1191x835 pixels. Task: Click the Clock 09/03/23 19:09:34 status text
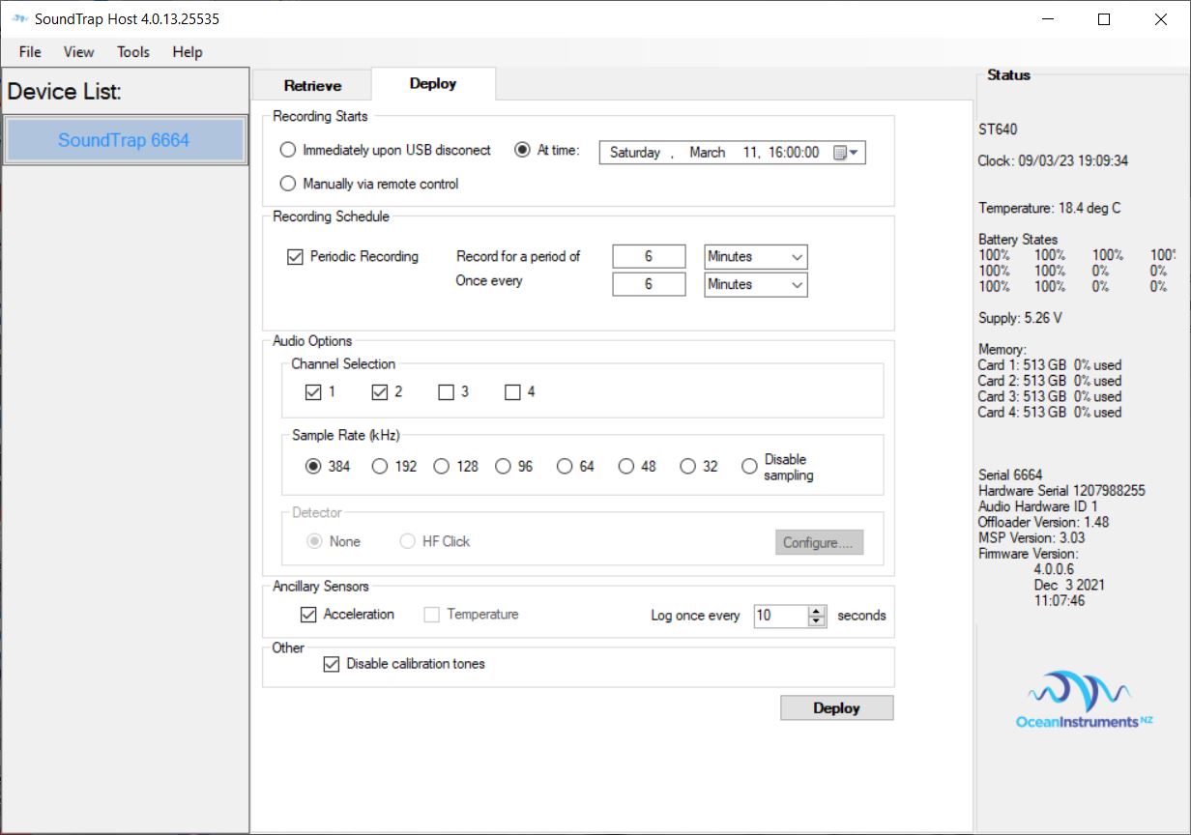(1053, 161)
